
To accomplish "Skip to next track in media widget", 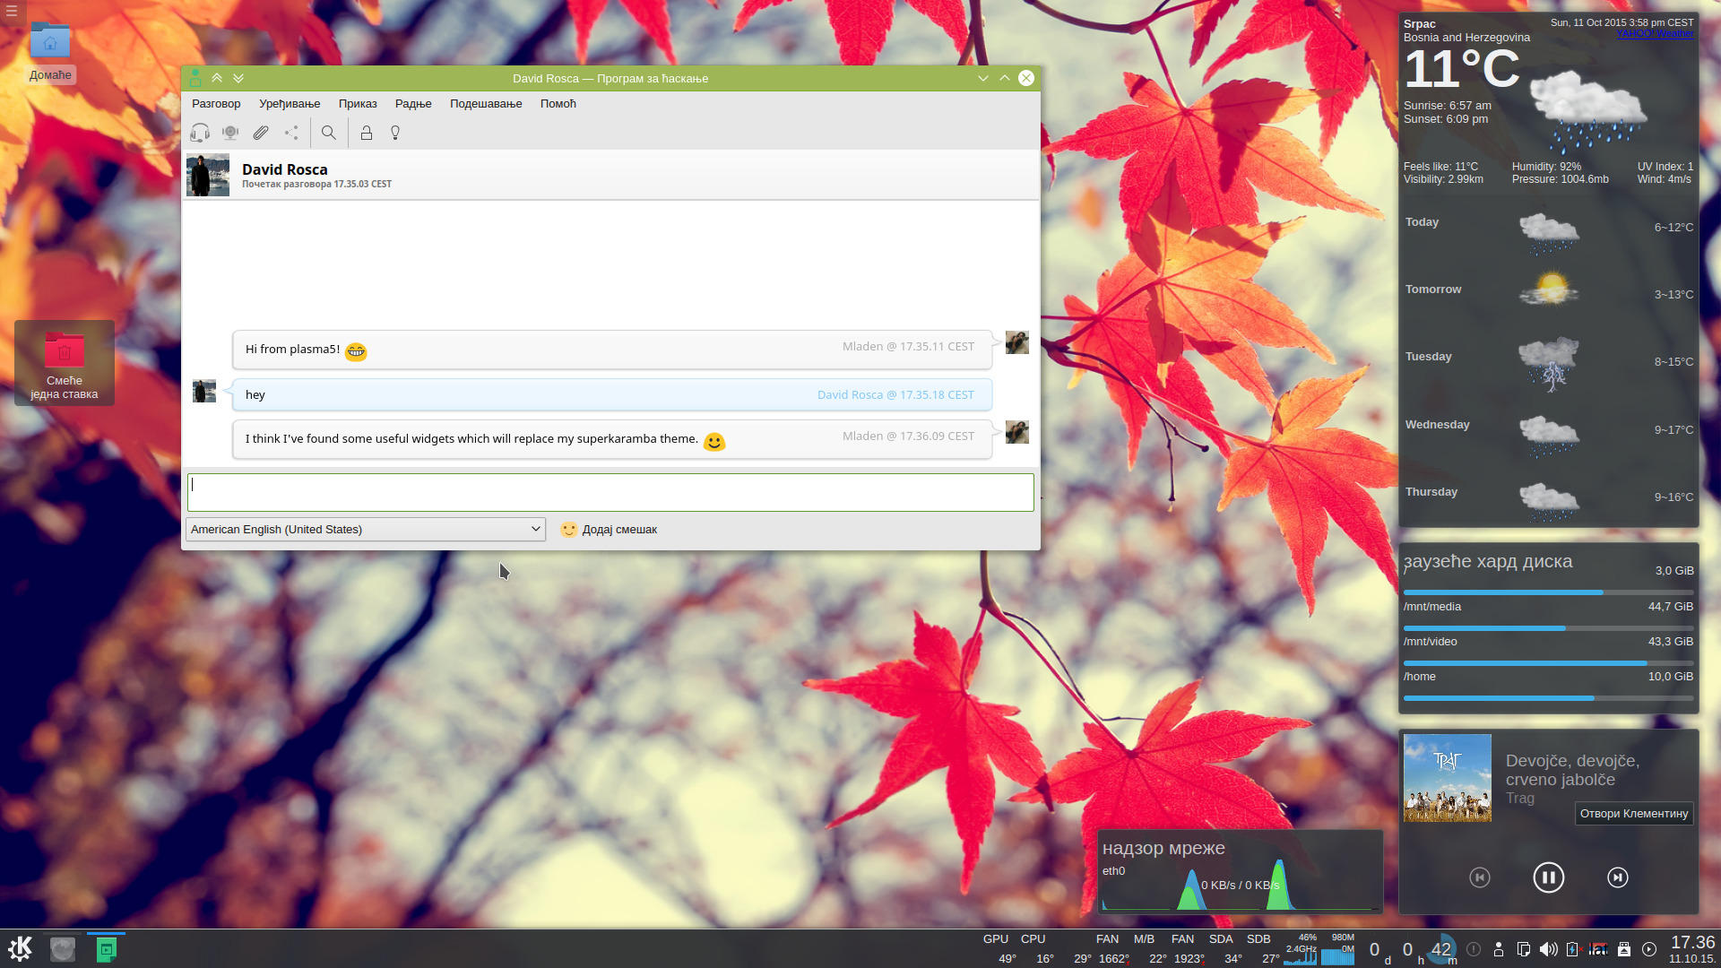I will (1618, 877).
